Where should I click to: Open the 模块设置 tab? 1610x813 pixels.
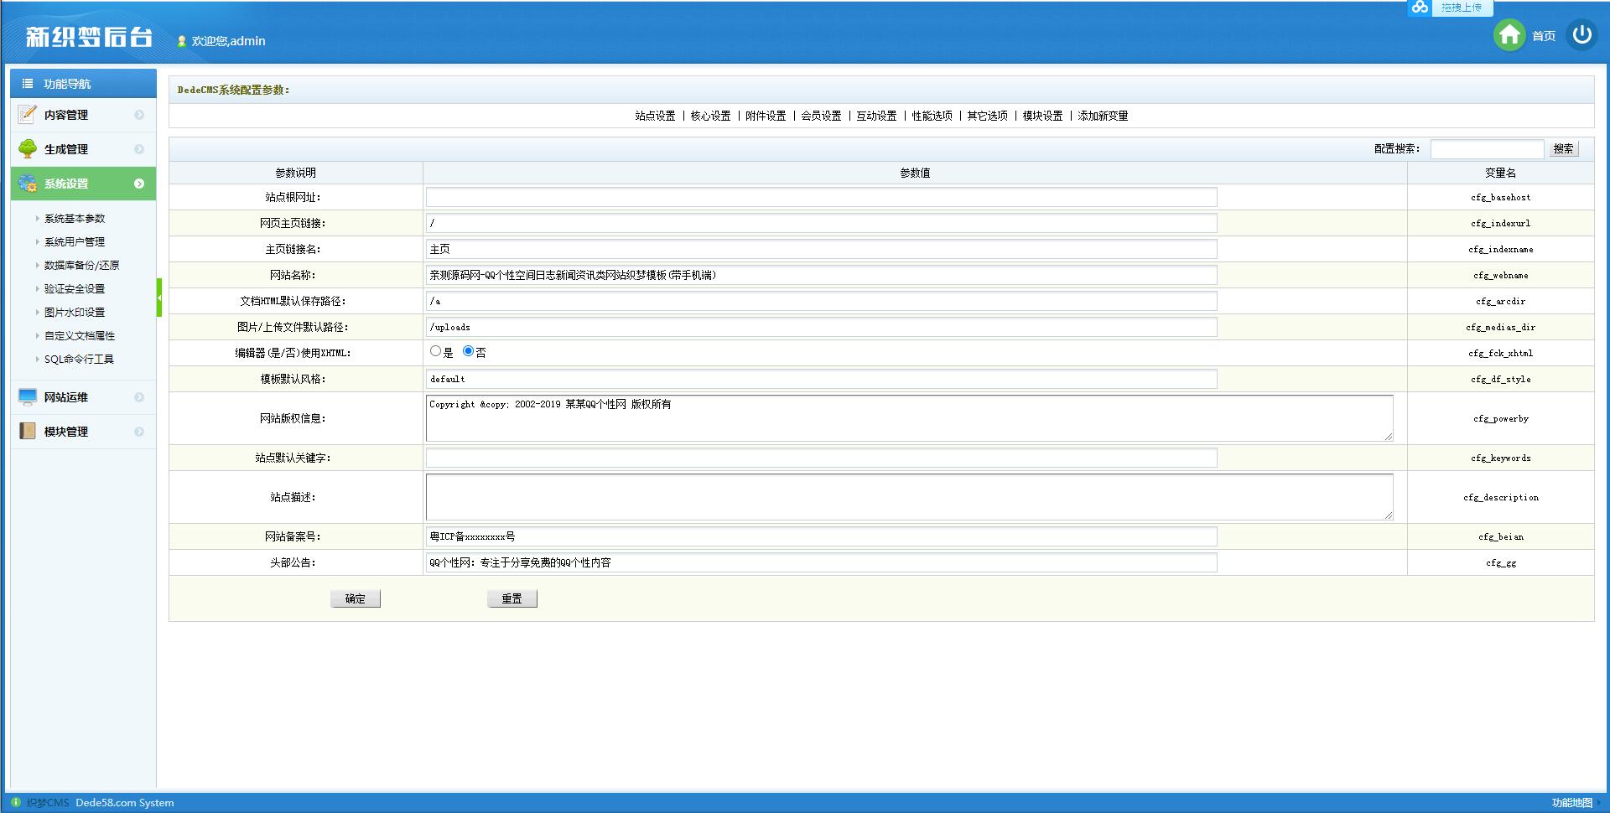pyautogui.click(x=1042, y=116)
